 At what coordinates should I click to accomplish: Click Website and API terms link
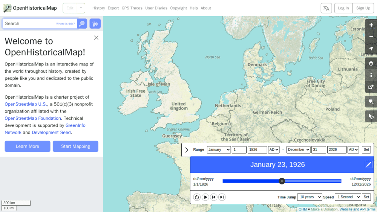(x=357, y=209)
